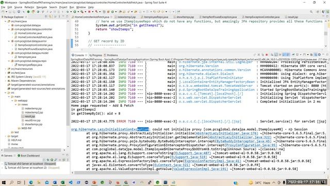The width and height of the screenshot is (330, 186).
Task: Collapse the src/main/java source folder
Action: [6, 21]
